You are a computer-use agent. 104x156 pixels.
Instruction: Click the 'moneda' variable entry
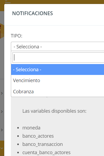click(x=31, y=128)
